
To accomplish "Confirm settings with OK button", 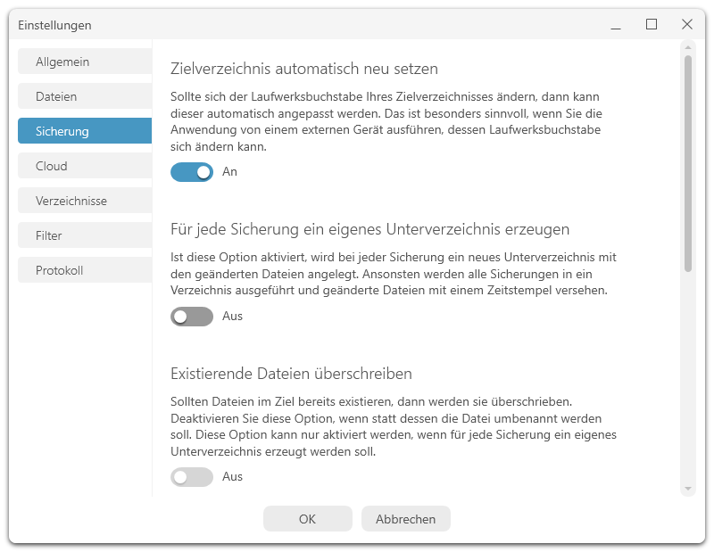I will (x=307, y=519).
